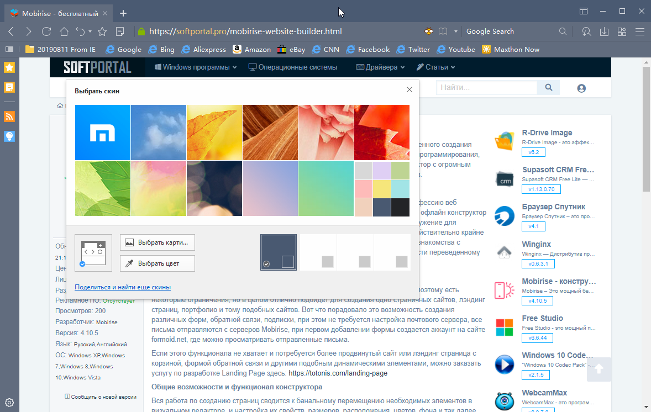Toggle sidebar icon left of bookmarks bar

pyautogui.click(x=9, y=49)
